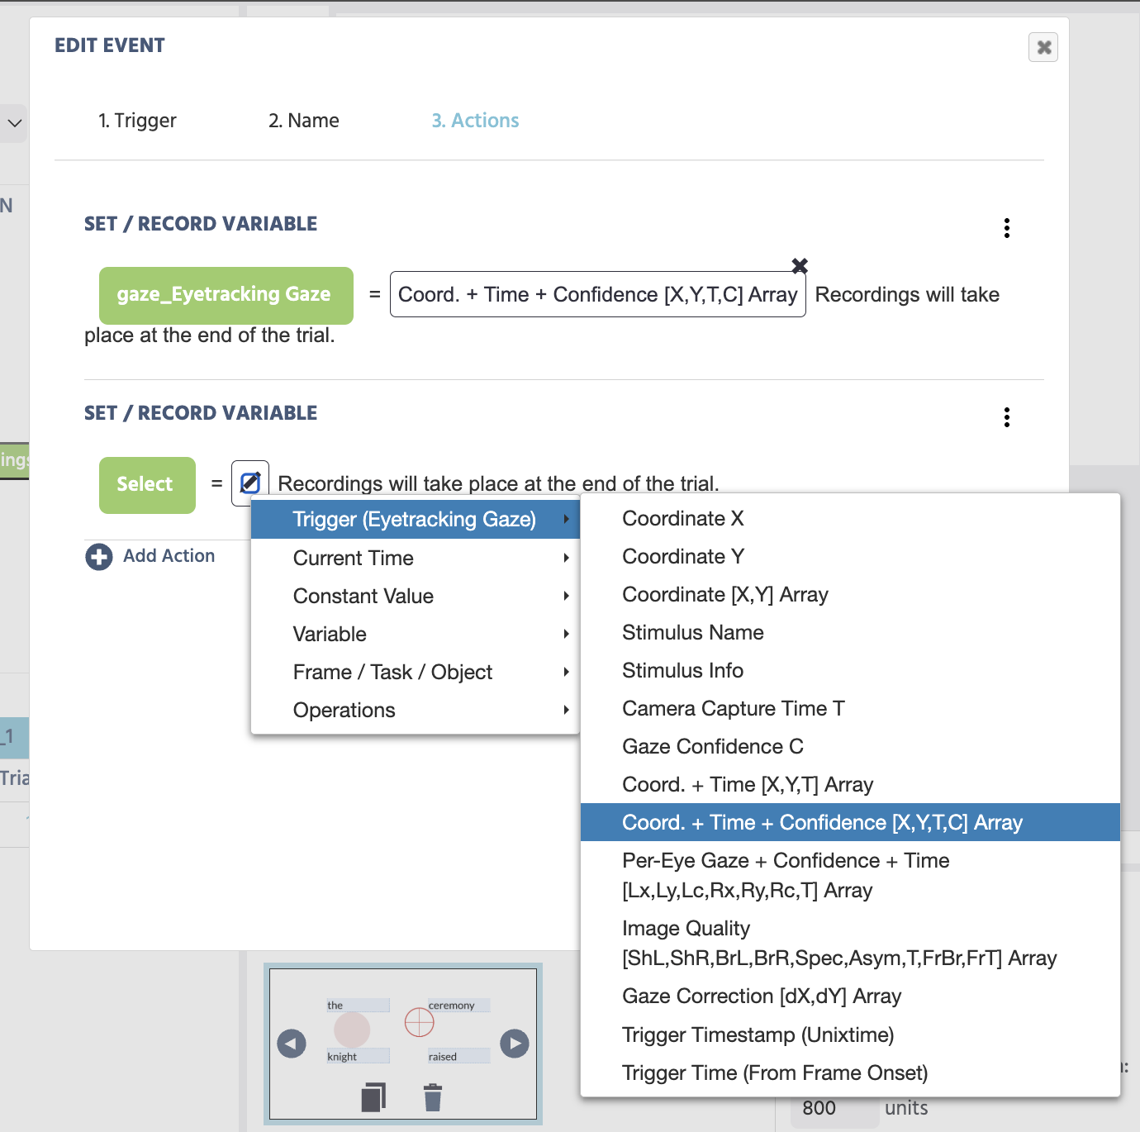Choose Coord. + Time [X,Y,T] Array

850,784
